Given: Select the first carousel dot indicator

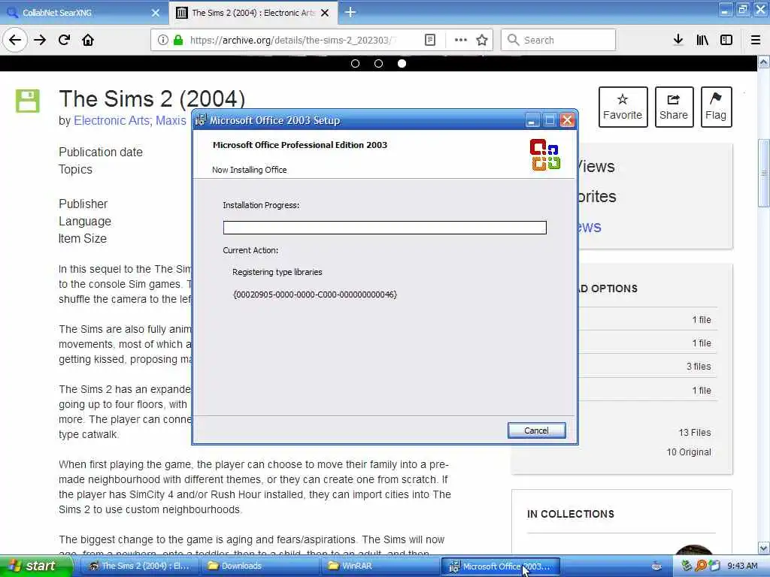Looking at the screenshot, I should (355, 63).
